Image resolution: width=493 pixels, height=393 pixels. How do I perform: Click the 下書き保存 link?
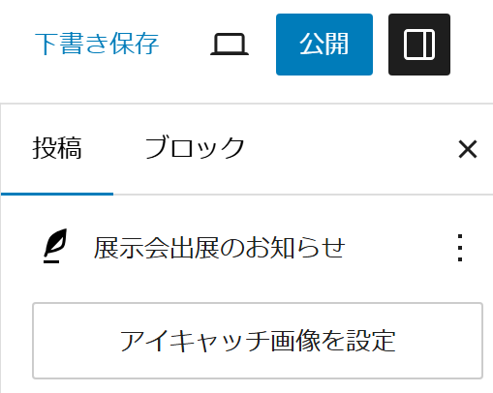[x=97, y=45]
